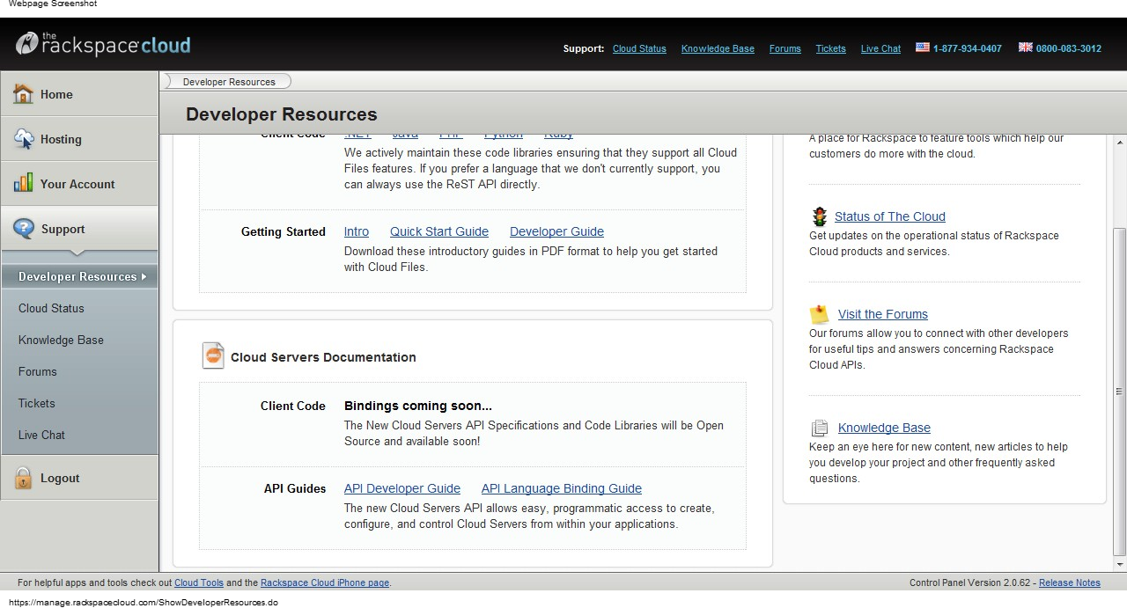Click the Developer Resources page heading

tap(282, 114)
